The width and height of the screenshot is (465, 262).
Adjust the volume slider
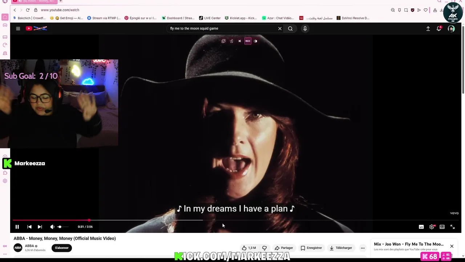[x=62, y=227]
